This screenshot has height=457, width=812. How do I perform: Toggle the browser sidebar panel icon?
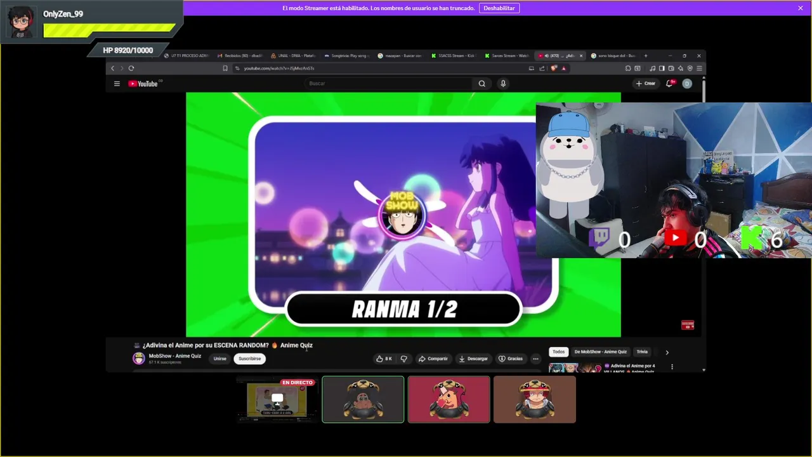point(662,68)
